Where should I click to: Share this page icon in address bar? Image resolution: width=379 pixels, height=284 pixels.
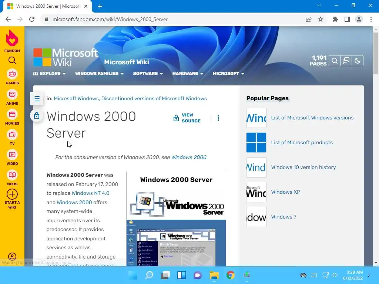click(x=309, y=19)
